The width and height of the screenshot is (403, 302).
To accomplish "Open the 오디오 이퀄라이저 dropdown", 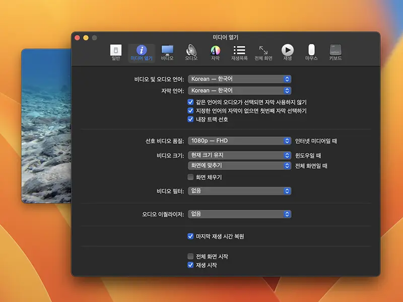I will pyautogui.click(x=239, y=214).
